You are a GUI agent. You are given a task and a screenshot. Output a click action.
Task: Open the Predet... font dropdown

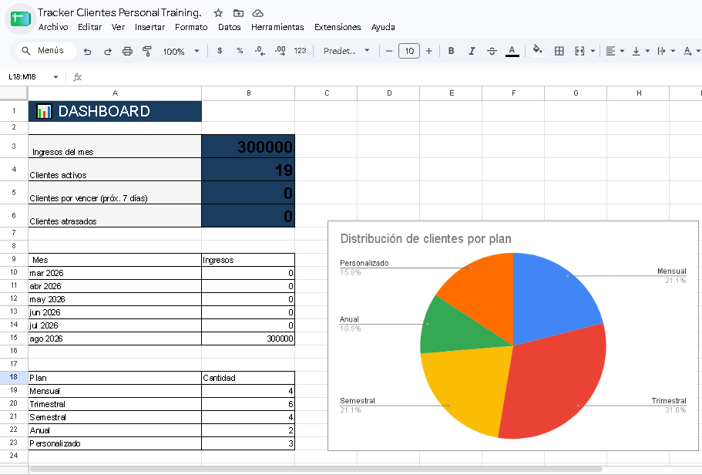point(347,51)
